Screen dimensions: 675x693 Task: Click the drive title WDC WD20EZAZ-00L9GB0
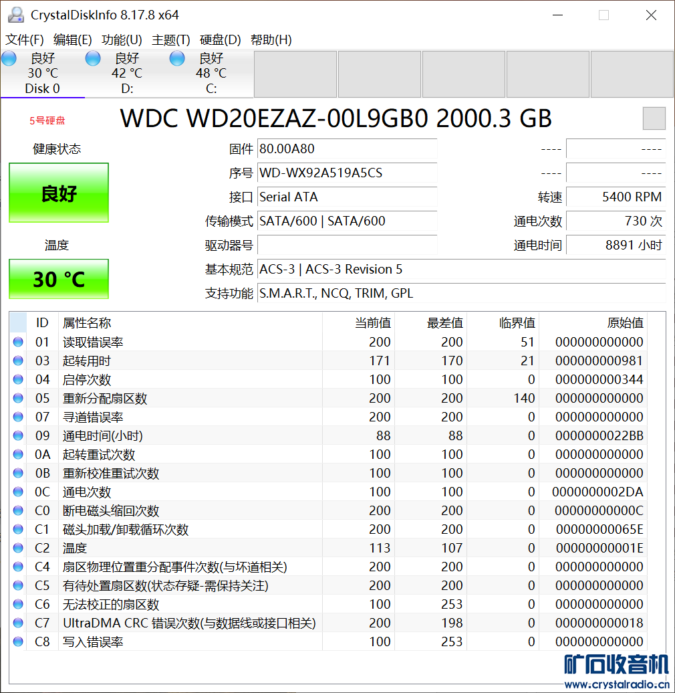pos(335,118)
